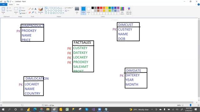Pick the Line shape in Shapes gallery
This screenshot has height=112, width=200.
pyautogui.click(x=46, y=8)
